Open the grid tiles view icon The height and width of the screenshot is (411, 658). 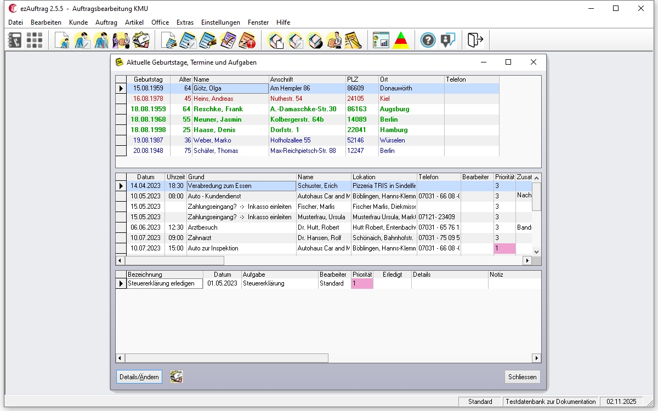click(x=35, y=40)
